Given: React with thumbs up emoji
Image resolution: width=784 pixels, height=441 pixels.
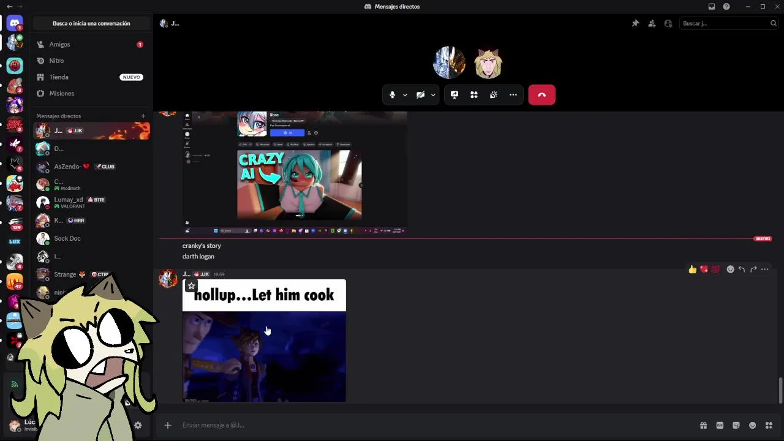Looking at the screenshot, I should click(x=693, y=269).
